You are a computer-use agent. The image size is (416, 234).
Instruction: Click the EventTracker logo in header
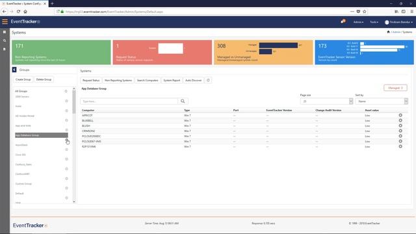(25, 21)
